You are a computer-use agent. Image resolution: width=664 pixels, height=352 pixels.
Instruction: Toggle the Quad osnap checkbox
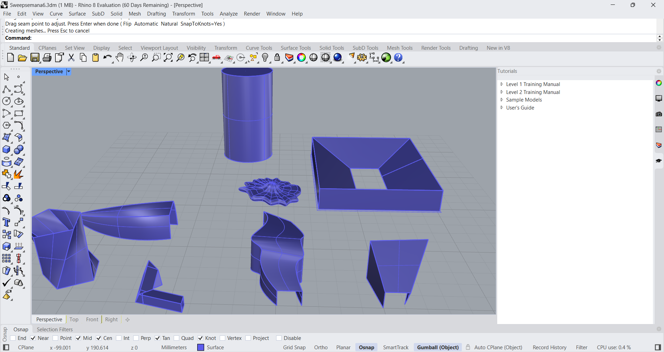pos(177,338)
